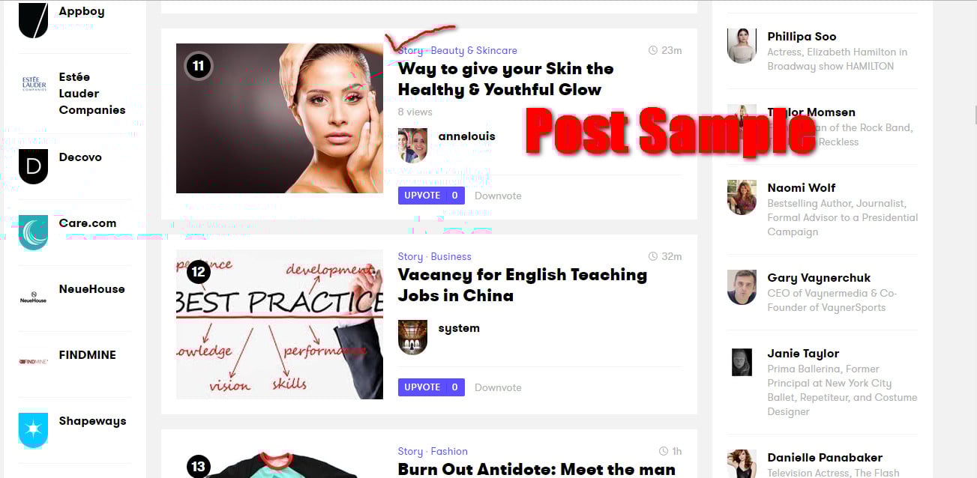Open the Business category link
This screenshot has height=478, width=977.
pos(451,256)
